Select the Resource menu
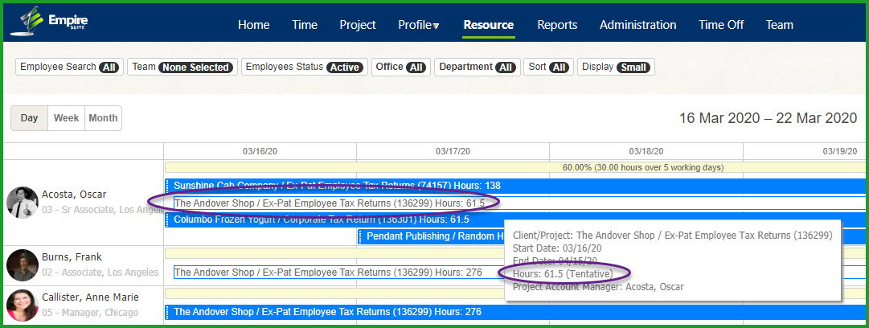 (x=489, y=25)
